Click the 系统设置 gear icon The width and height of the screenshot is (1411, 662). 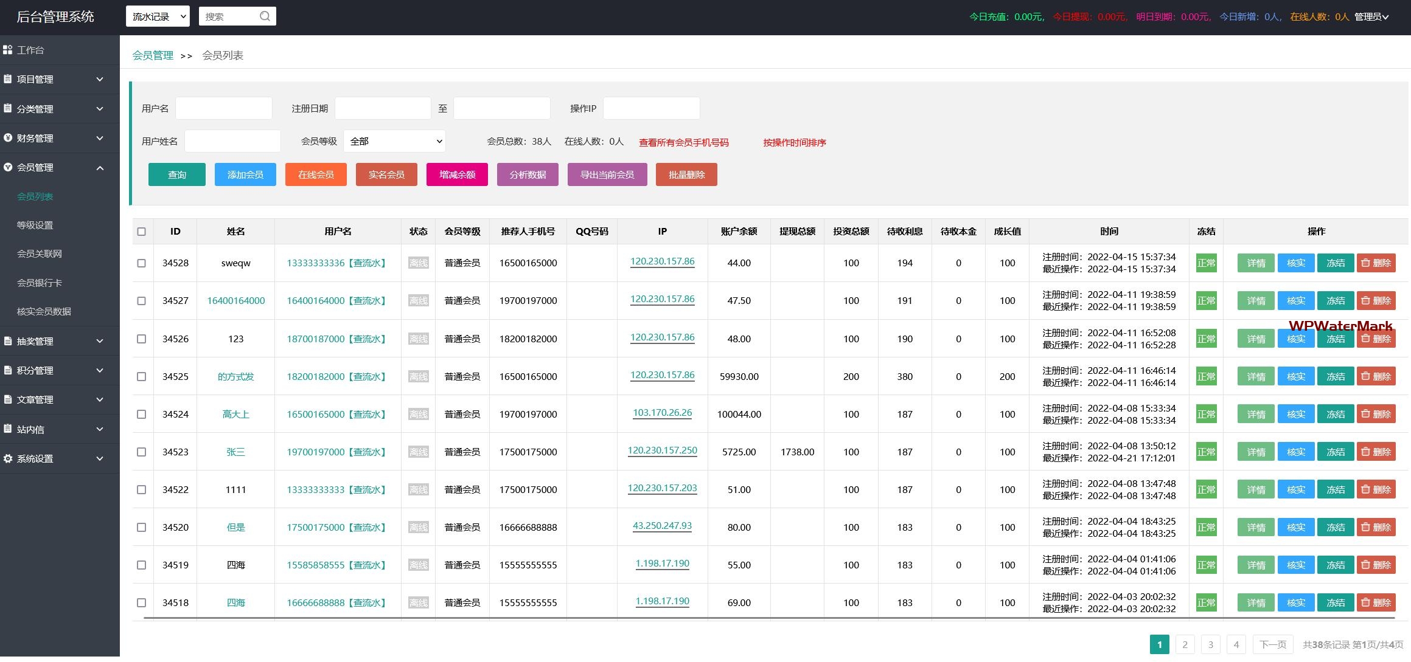pyautogui.click(x=8, y=458)
